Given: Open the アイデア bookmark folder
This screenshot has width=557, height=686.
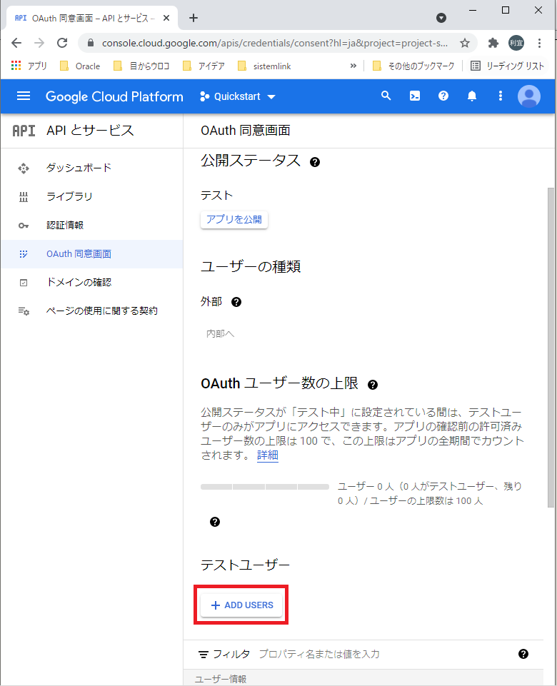Looking at the screenshot, I should coord(204,66).
